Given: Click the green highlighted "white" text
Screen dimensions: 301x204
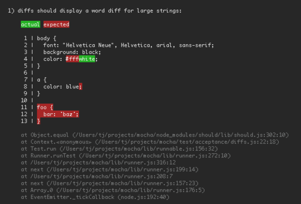Looking at the screenshot, I should 87,59.
